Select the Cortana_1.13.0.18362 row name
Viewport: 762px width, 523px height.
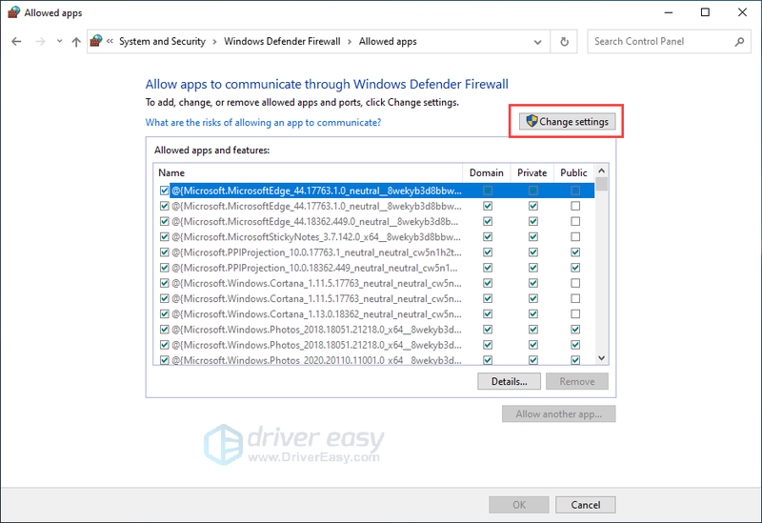316,314
